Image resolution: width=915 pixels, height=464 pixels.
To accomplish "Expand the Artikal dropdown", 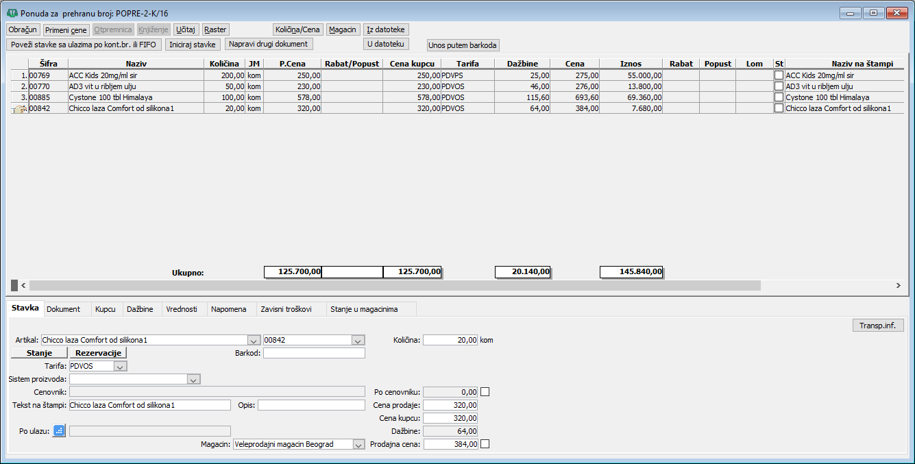I will tap(254, 340).
